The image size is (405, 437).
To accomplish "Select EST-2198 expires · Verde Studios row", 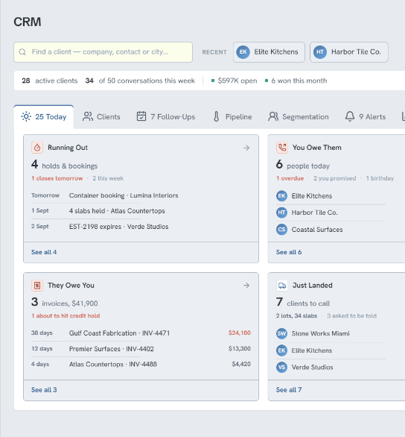I will pos(141,227).
